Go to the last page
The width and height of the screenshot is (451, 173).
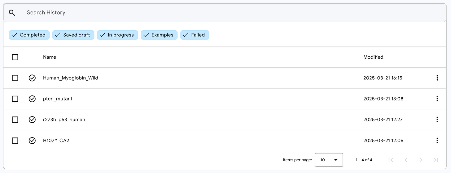436,160
